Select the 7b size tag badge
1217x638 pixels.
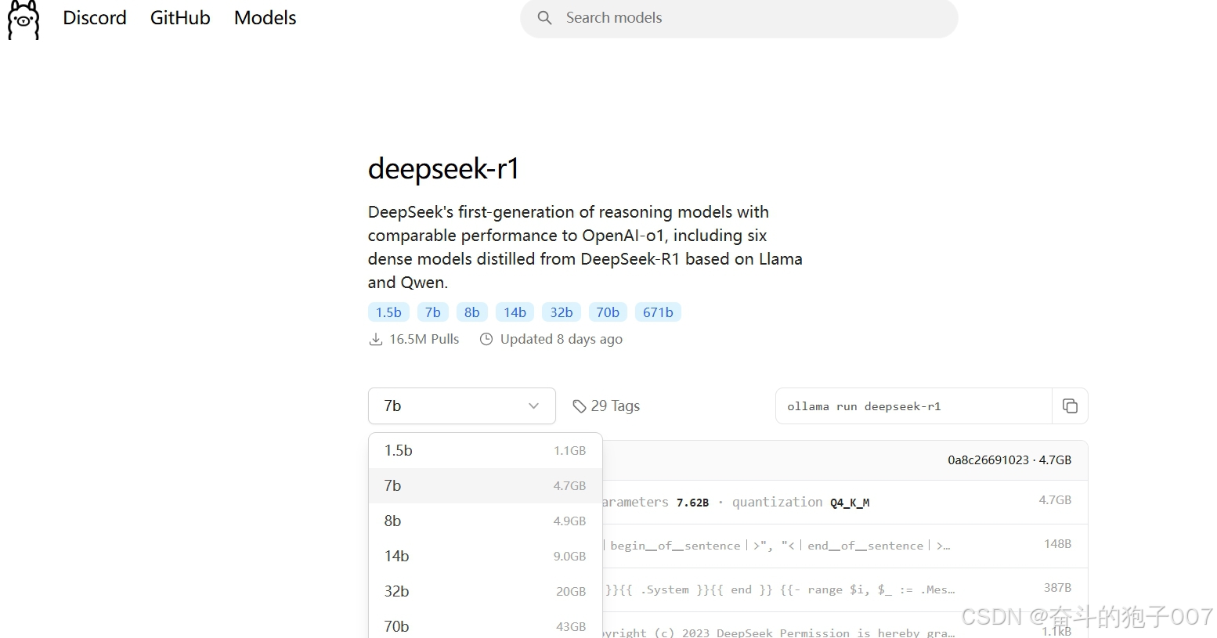tap(433, 312)
